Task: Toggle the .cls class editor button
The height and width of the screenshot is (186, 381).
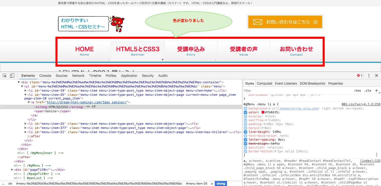Action: 368,90
